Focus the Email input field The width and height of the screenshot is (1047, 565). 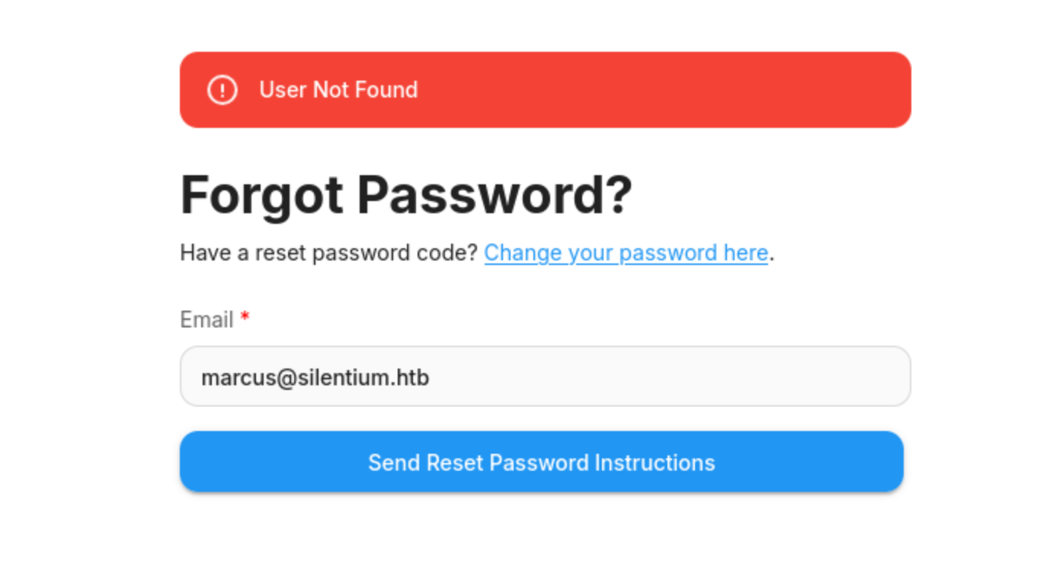(x=545, y=377)
